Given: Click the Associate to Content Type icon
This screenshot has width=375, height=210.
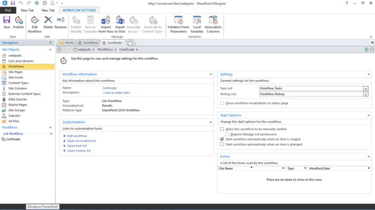Looking at the screenshot, I should coord(153,25).
